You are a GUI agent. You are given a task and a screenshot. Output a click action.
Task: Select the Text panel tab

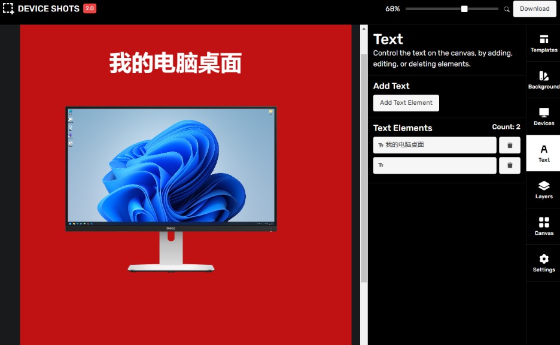coord(544,153)
